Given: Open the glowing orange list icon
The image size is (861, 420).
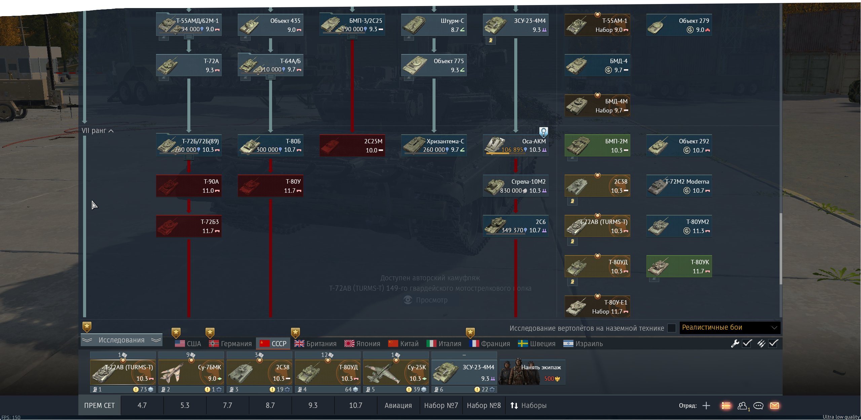Looking at the screenshot, I should click(x=726, y=406).
